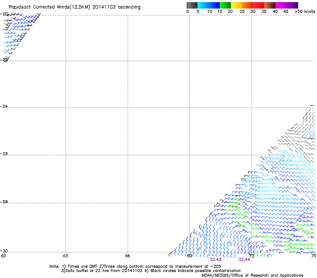The height and width of the screenshot is (278, 317).
Task: Click the '63' longitude axis label
Action: pyautogui.click(x=66, y=256)
